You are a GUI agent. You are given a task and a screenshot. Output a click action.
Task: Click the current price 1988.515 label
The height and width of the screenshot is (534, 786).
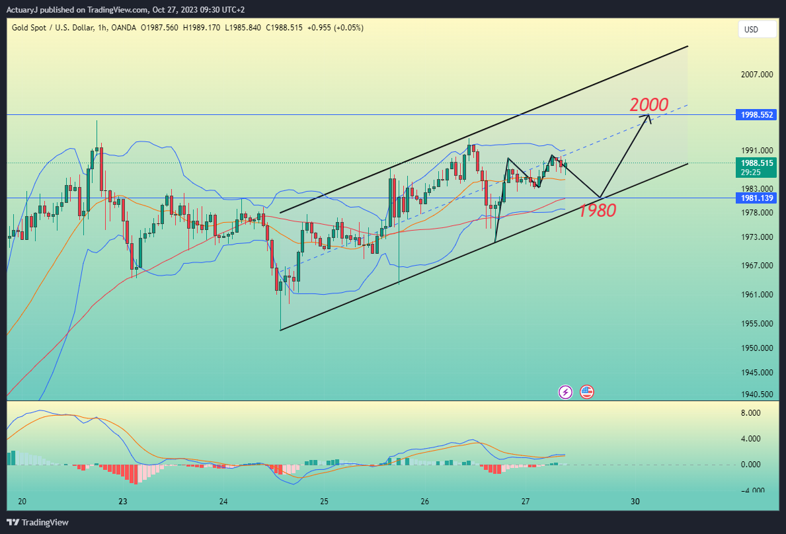[756, 163]
